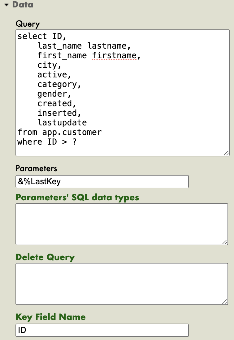The height and width of the screenshot is (340, 234).
Task: Click the Parameters' SQL data types label
Action: 77,197
